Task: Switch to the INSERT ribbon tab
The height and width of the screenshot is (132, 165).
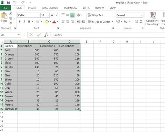Action: point(32,8)
